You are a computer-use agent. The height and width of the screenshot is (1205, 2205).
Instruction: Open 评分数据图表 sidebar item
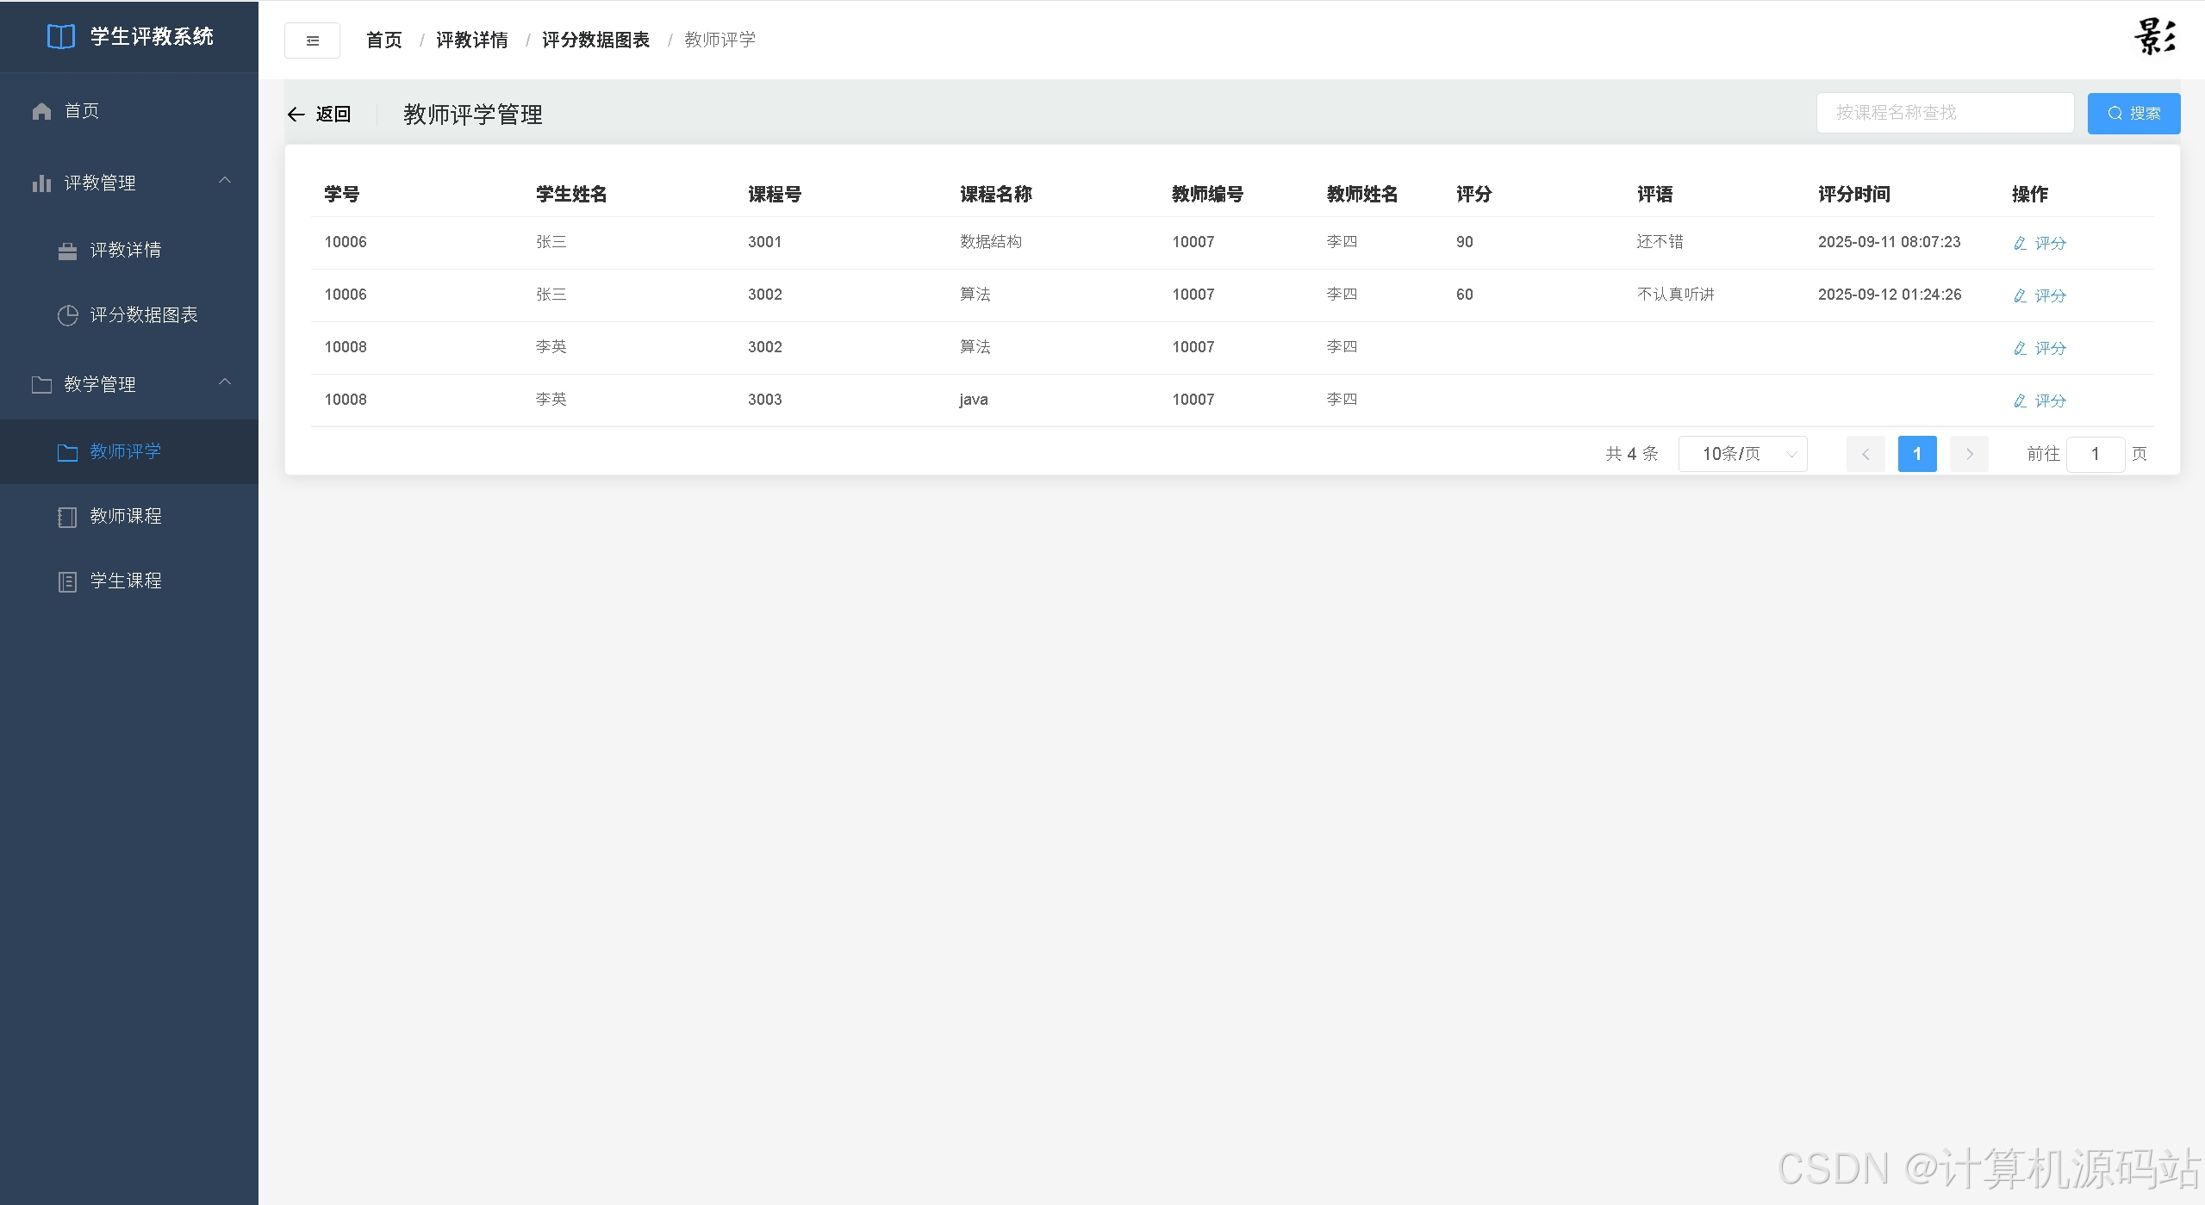coord(129,315)
